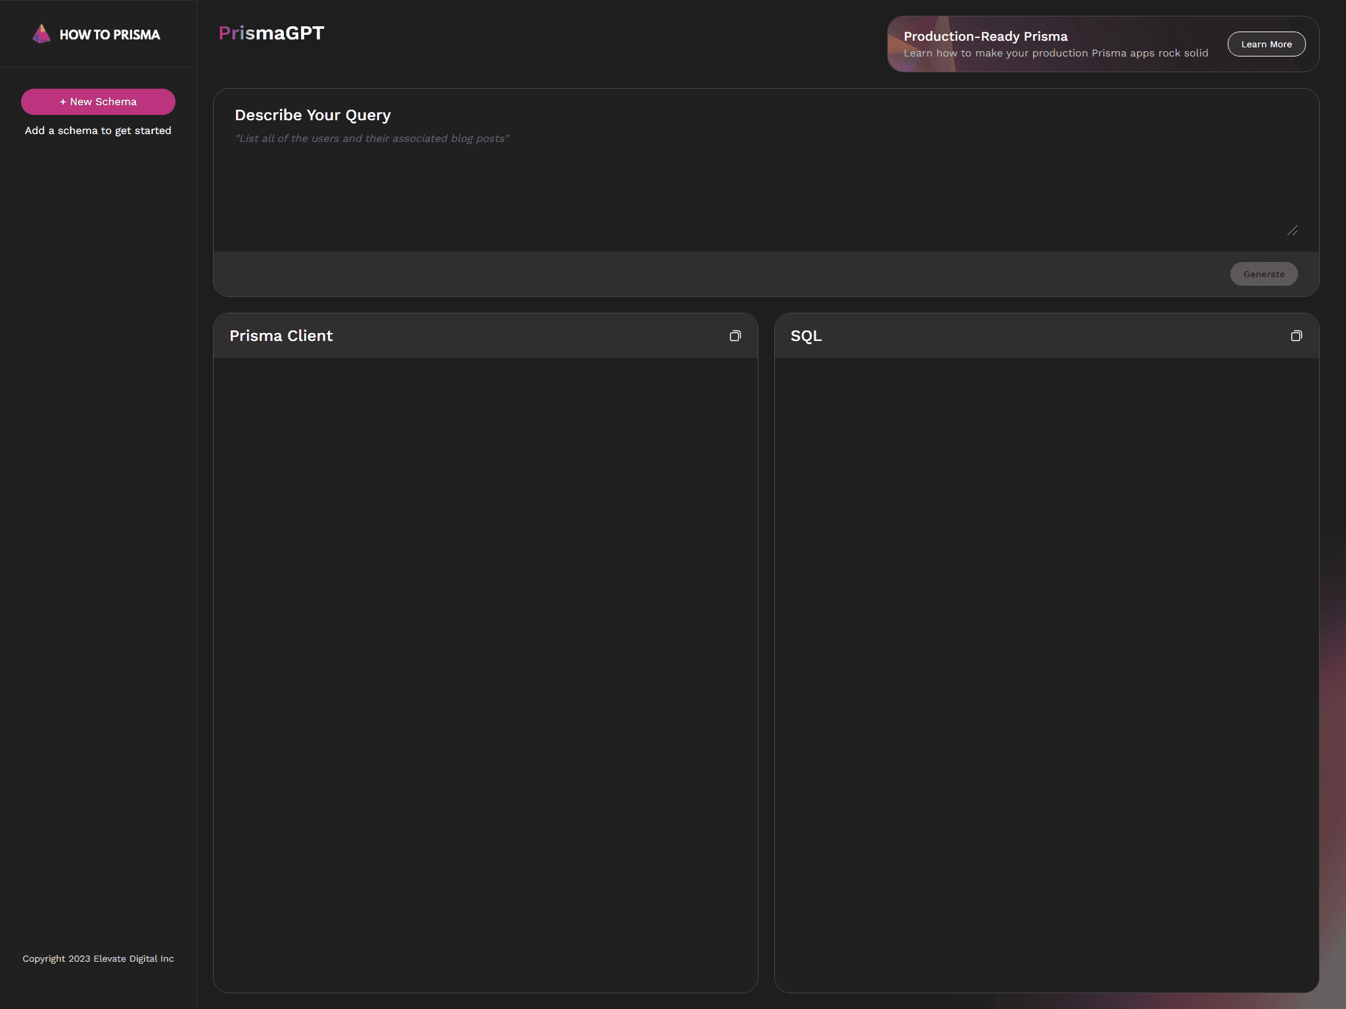Copy the Prisma Client output
This screenshot has width=1346, height=1009.
[x=735, y=336]
